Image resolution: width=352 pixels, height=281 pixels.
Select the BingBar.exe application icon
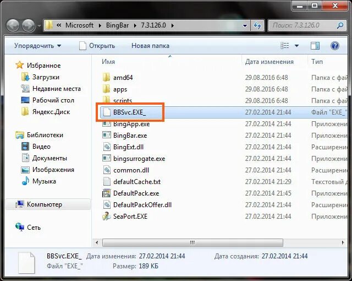click(106, 136)
